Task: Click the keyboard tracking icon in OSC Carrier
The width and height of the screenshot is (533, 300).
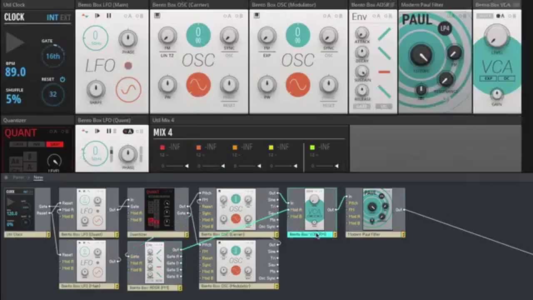Action: click(157, 16)
